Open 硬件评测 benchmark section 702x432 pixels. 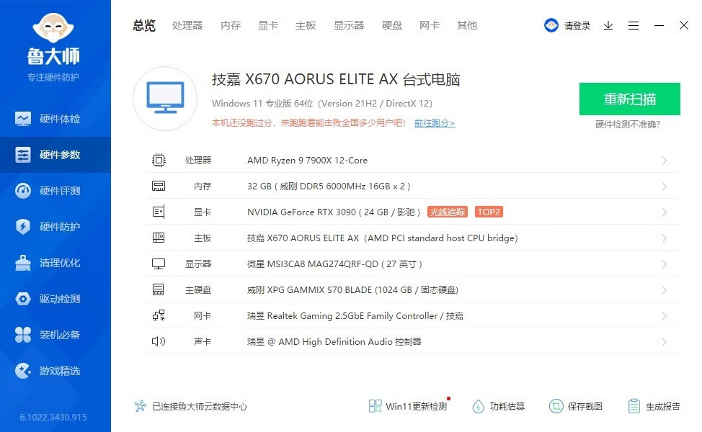(55, 191)
